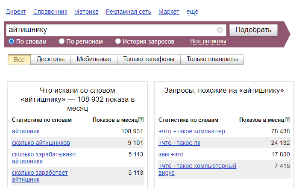
Task: Switch to the Все devices tab
Action: click(19, 60)
